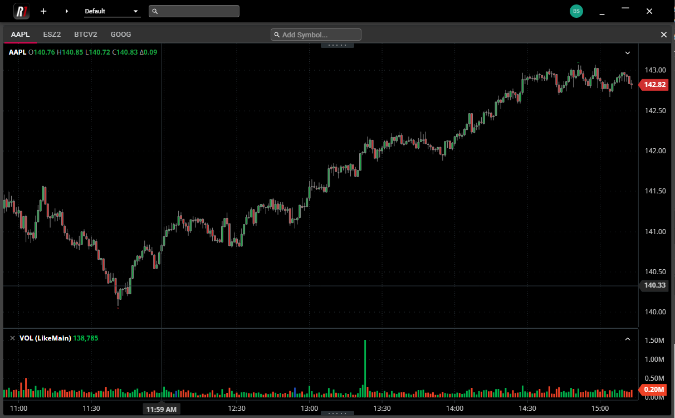This screenshot has width=675, height=418.
Task: Expand the toolbar play arrow icon
Action: (x=67, y=11)
